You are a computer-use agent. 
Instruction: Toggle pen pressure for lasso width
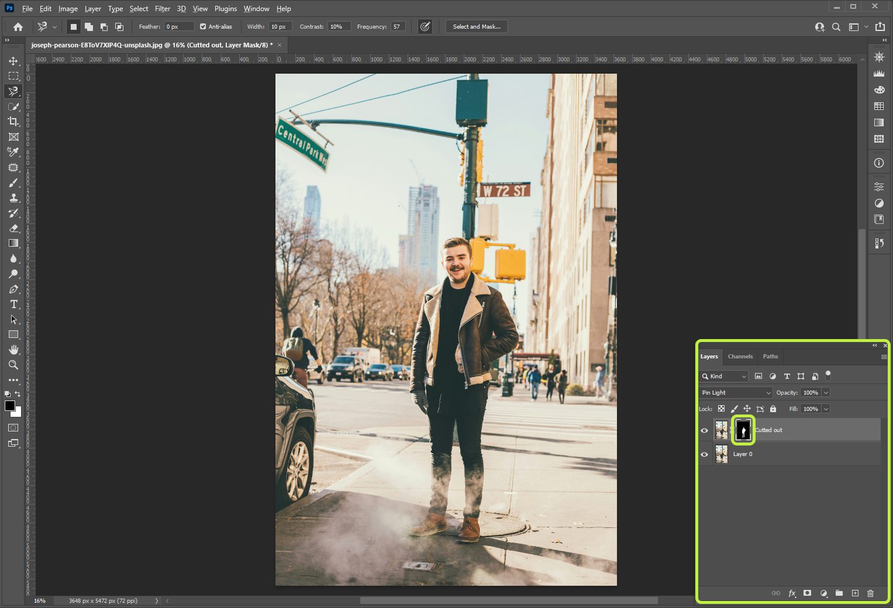tap(425, 26)
